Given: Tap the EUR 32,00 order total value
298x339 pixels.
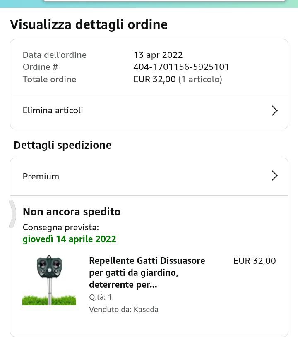Looking at the screenshot, I should coord(154,79).
